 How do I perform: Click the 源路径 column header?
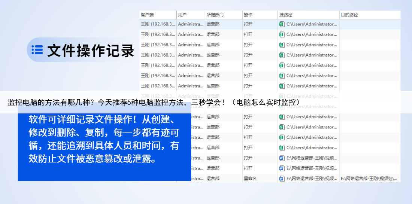pyautogui.click(x=285, y=15)
